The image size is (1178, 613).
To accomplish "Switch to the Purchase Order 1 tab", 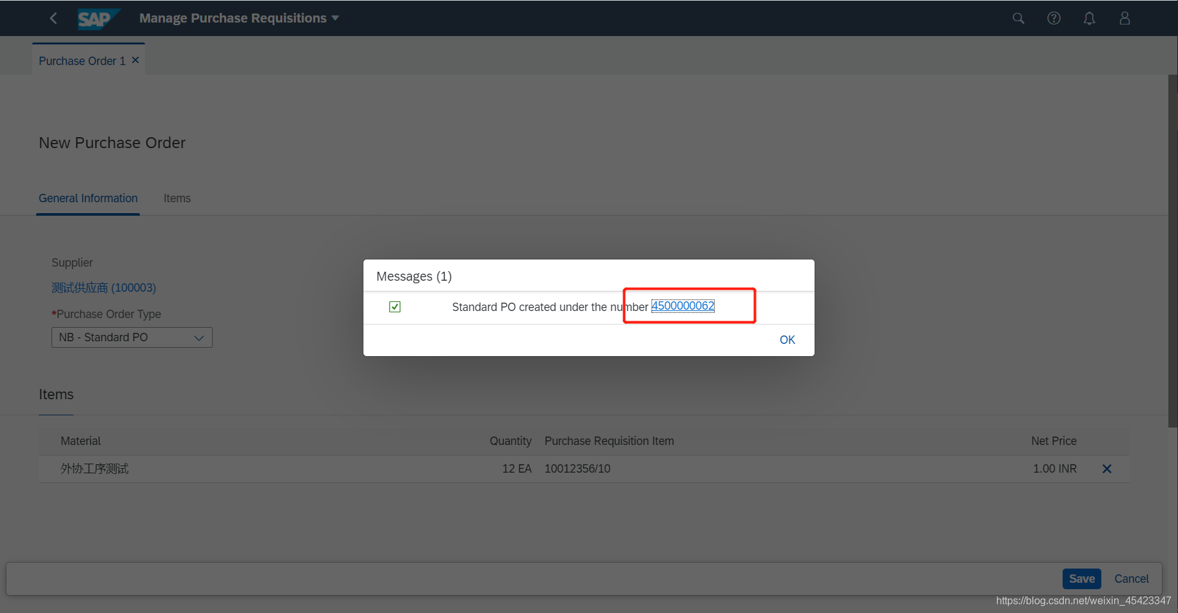I will click(82, 61).
